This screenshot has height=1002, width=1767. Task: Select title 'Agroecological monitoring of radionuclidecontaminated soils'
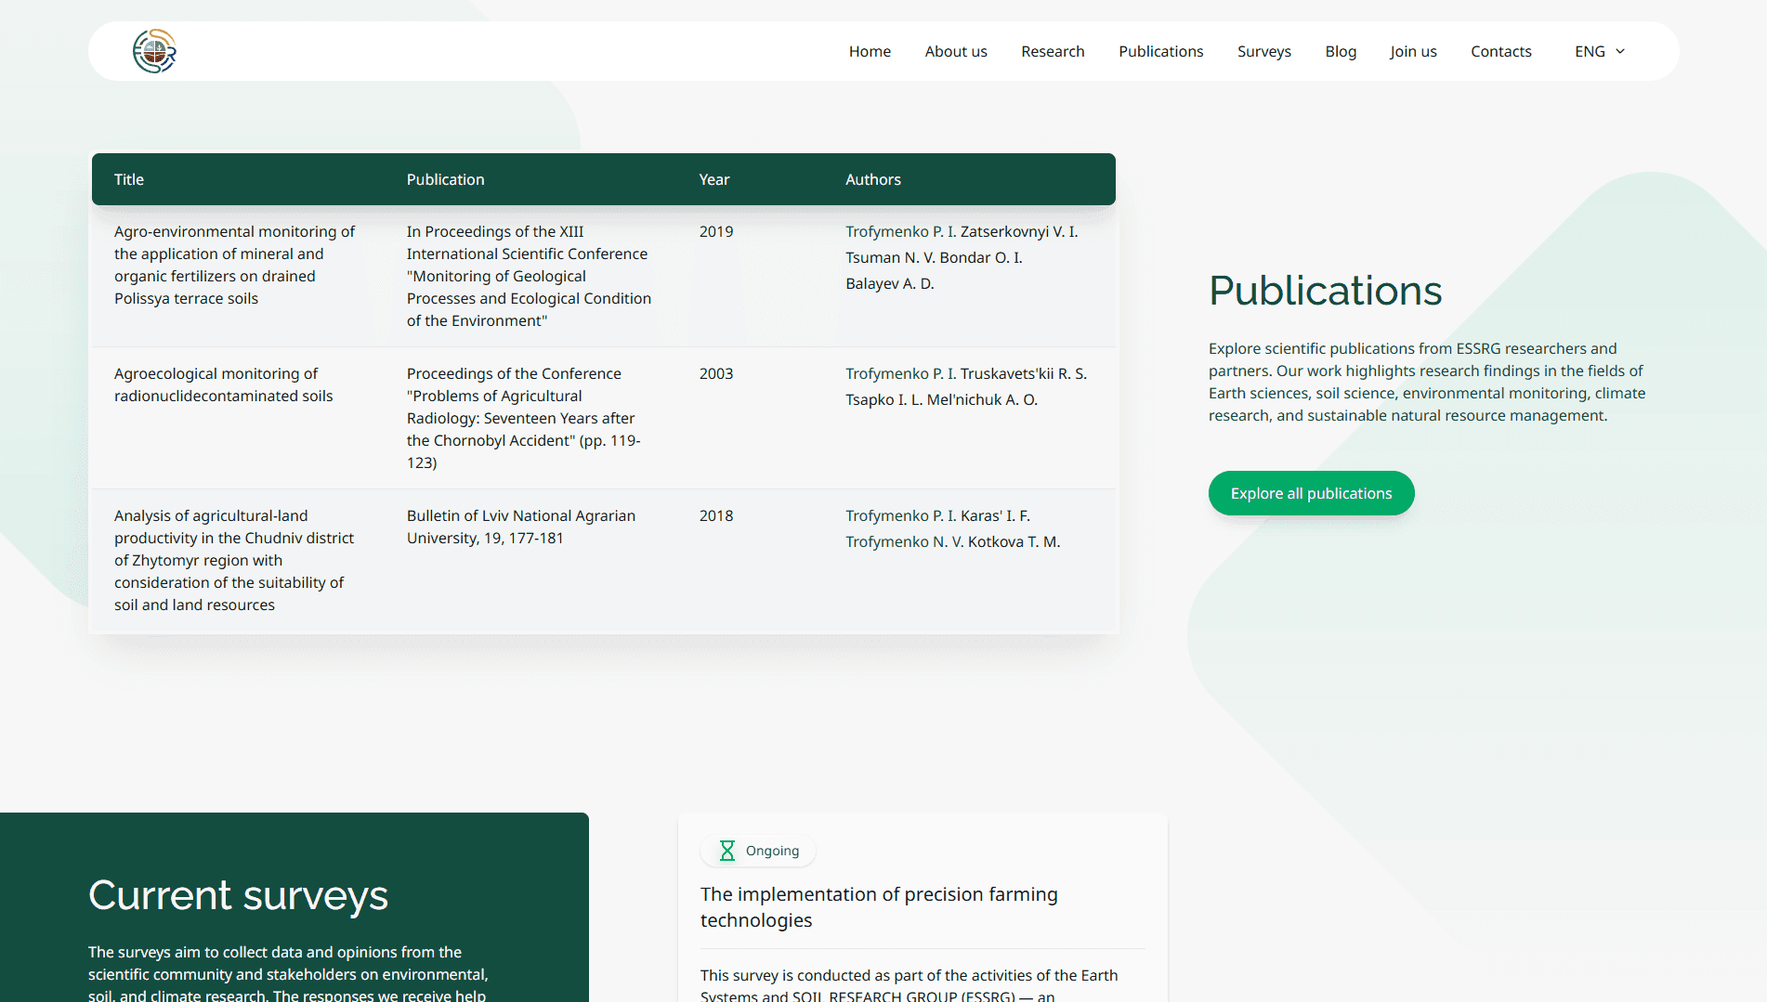point(223,384)
